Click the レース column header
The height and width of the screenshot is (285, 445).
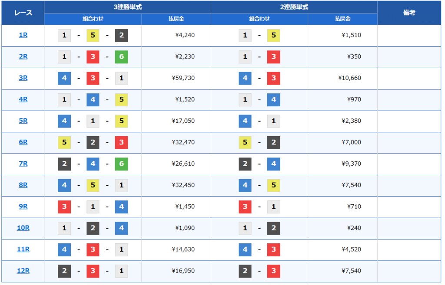[23, 13]
